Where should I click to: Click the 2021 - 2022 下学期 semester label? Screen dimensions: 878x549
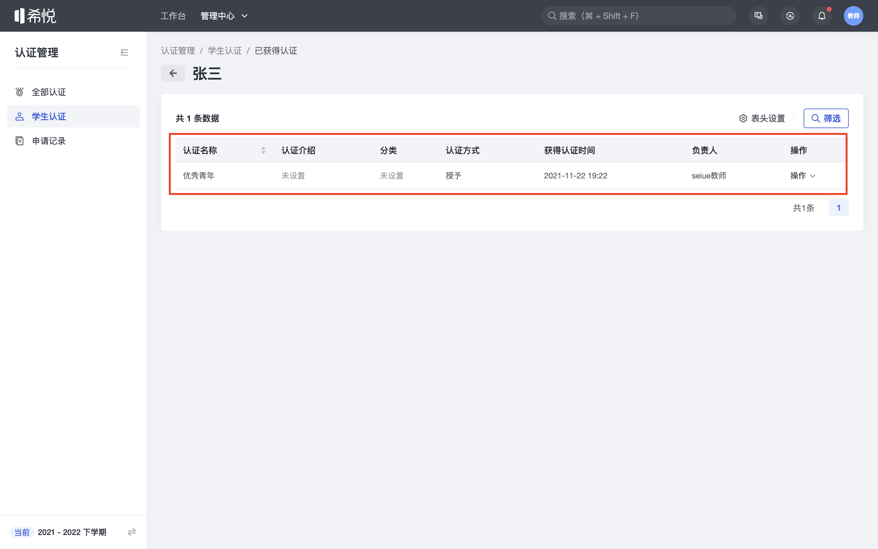tap(72, 532)
